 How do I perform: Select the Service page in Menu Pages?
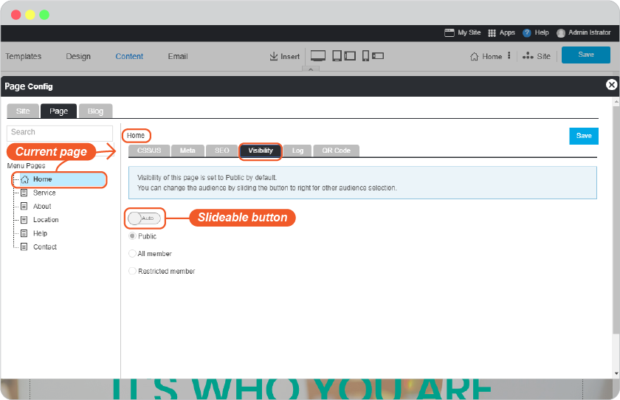point(44,193)
